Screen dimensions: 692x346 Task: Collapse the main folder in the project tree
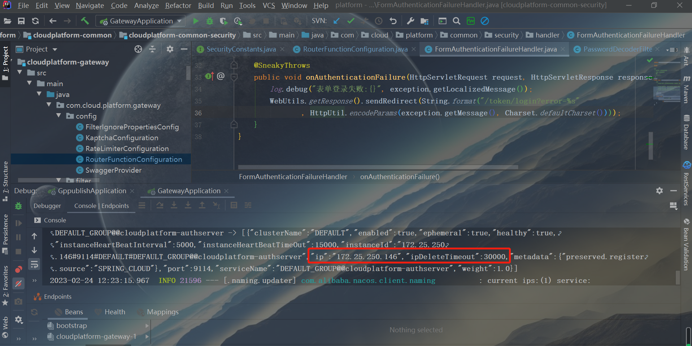point(30,83)
